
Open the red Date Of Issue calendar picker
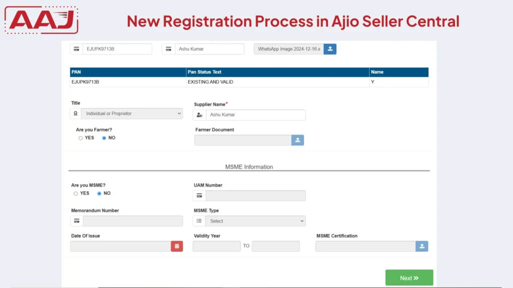point(177,246)
